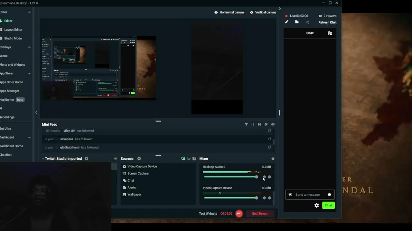412x231 pixels.
Task: Collapse the App Store section in sidebar
Action: coord(29,73)
